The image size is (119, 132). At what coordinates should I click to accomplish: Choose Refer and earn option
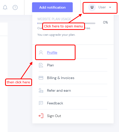tap(73, 90)
